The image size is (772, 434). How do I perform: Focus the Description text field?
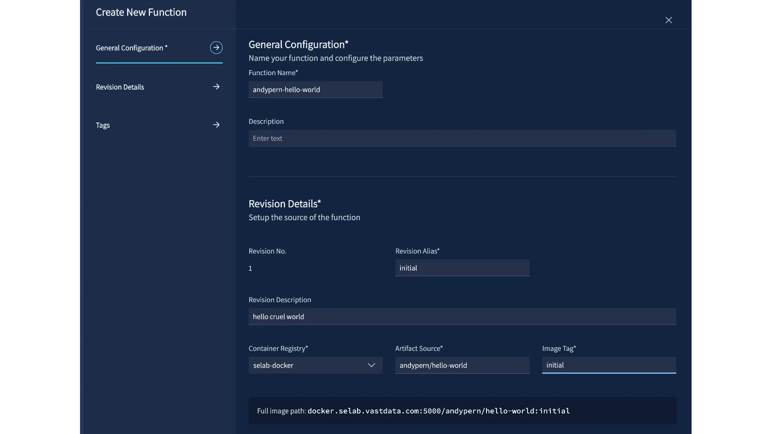462,138
